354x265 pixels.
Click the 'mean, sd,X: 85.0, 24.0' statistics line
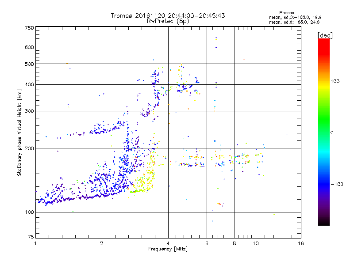[x=294, y=23]
